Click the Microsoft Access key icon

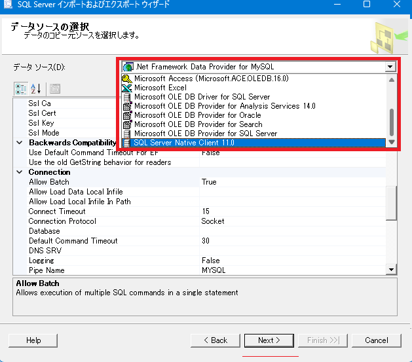click(x=127, y=79)
